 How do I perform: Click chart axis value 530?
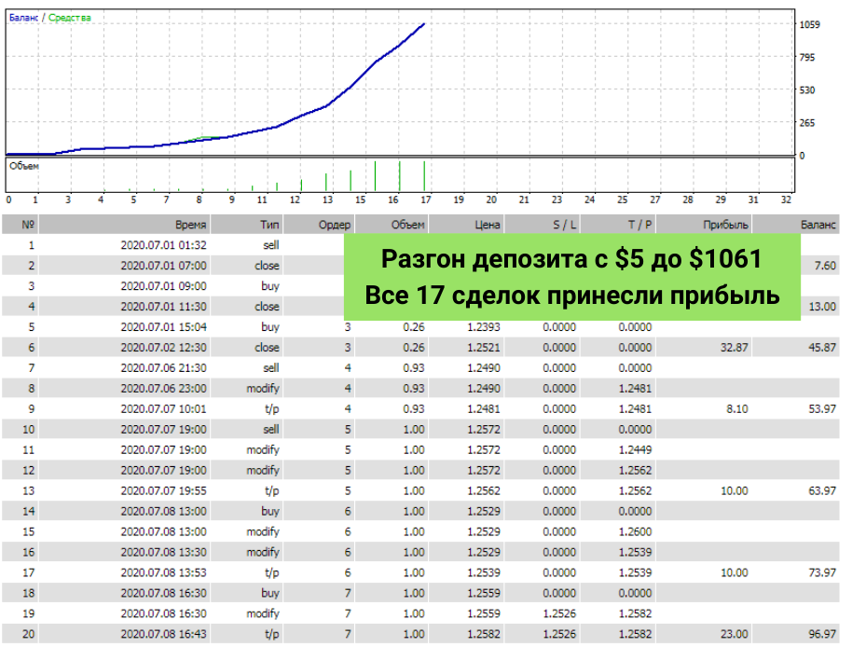807,90
